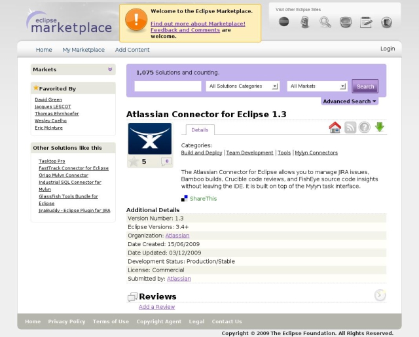Expand the Markets panel chevron
The width and height of the screenshot is (419, 337).
click(110, 69)
